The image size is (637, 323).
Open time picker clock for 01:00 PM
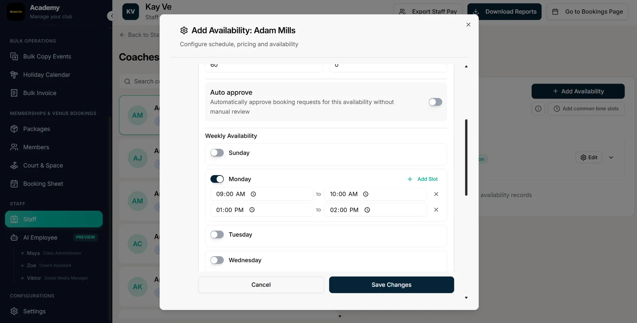pos(252,210)
